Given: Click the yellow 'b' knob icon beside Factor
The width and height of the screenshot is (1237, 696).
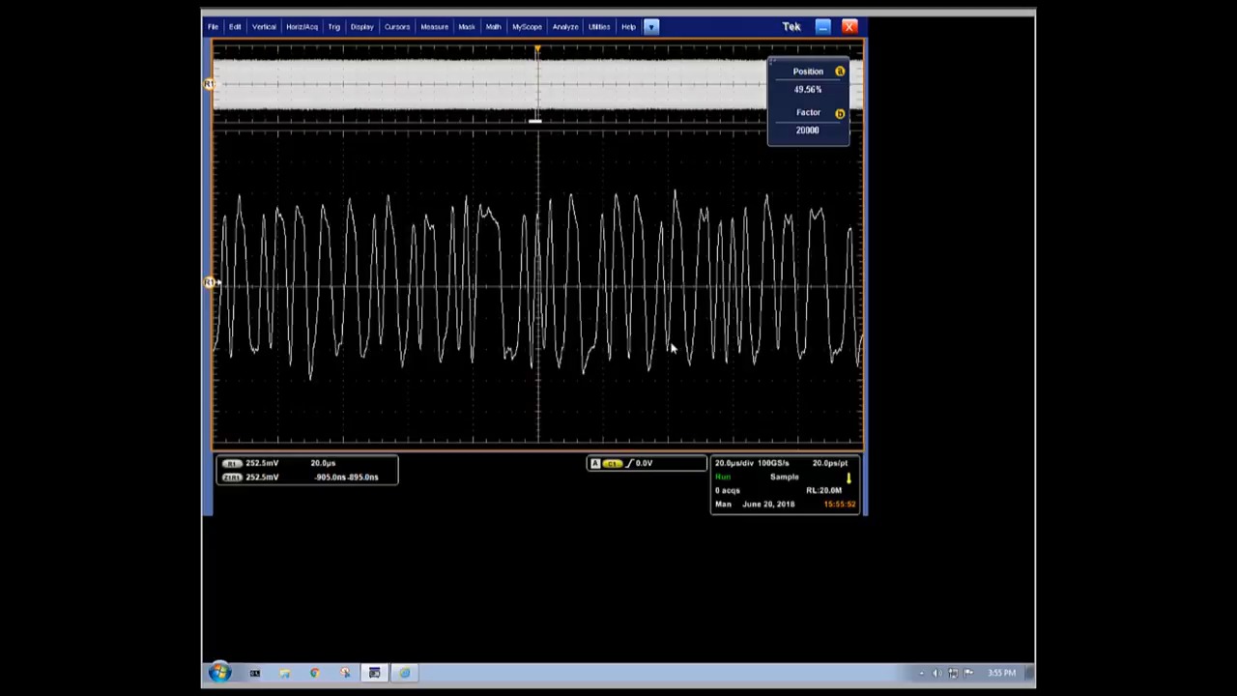Looking at the screenshot, I should point(840,113).
